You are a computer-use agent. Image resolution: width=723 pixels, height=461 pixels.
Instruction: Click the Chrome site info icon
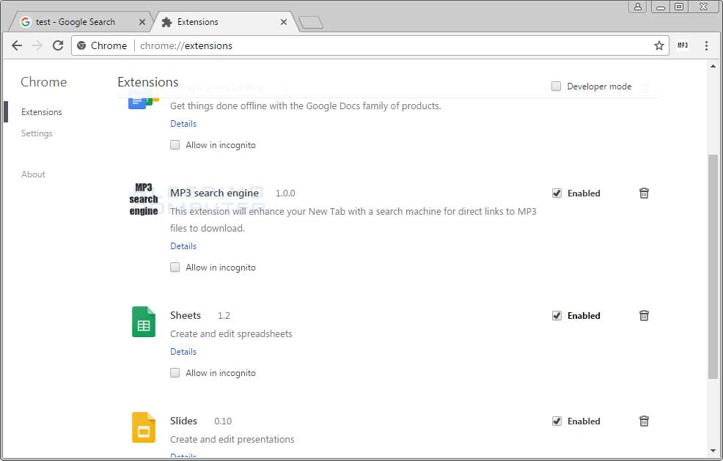[81, 45]
